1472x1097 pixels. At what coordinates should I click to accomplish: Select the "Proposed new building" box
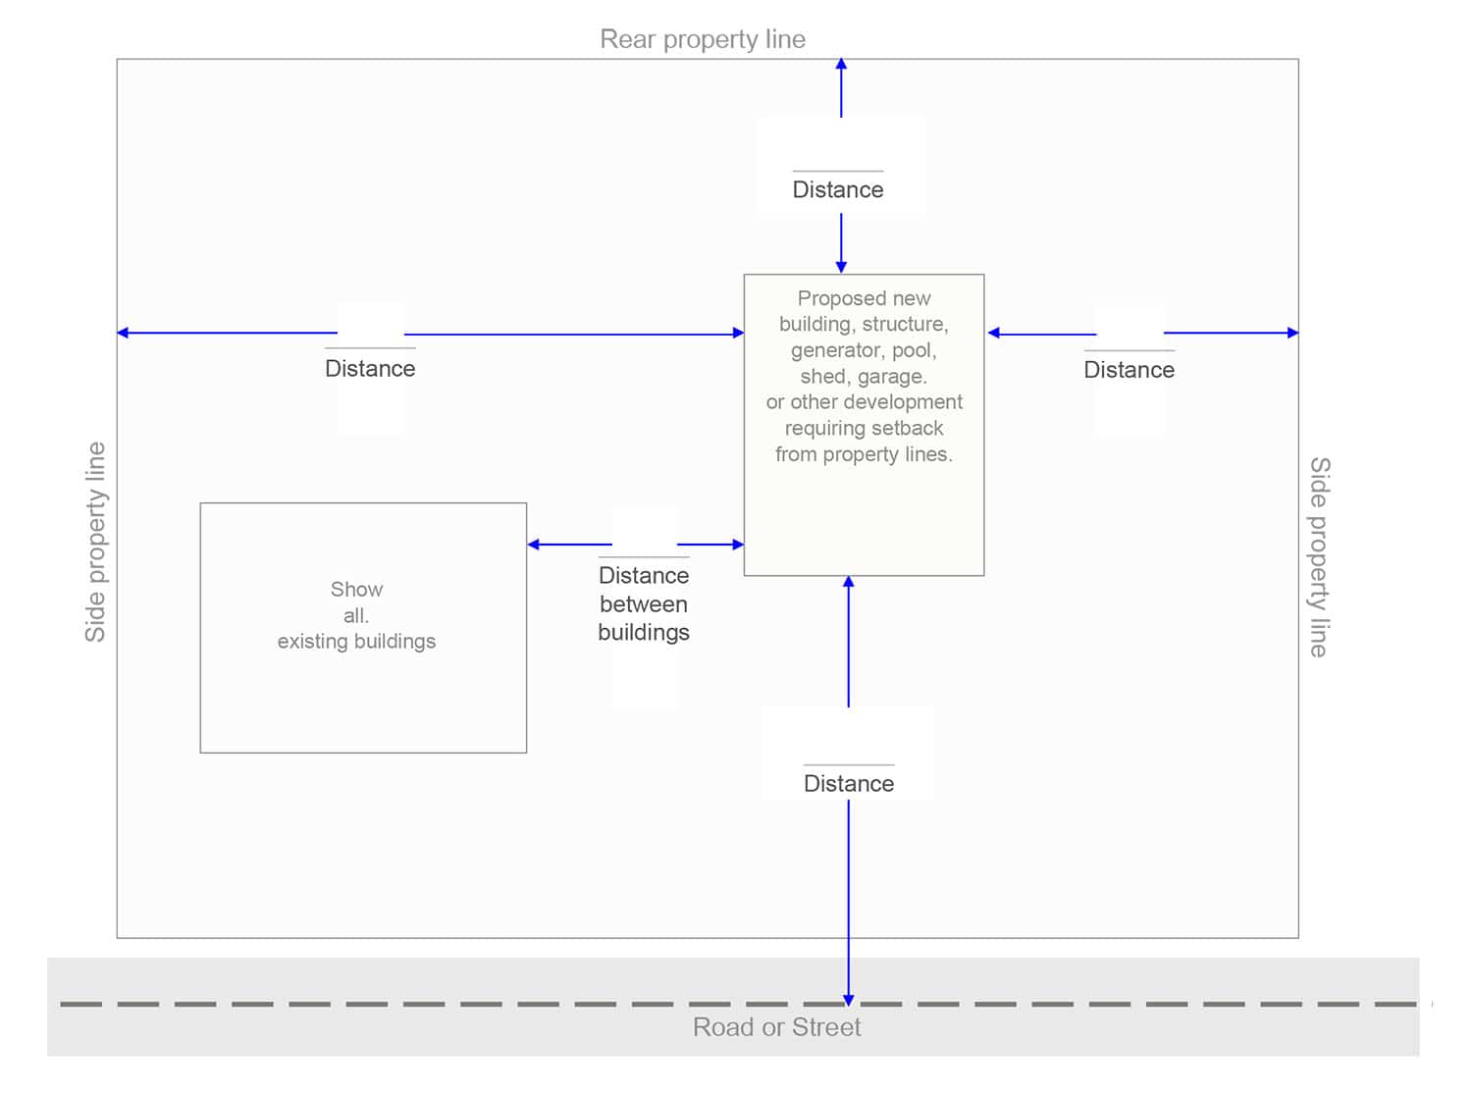[864, 510]
